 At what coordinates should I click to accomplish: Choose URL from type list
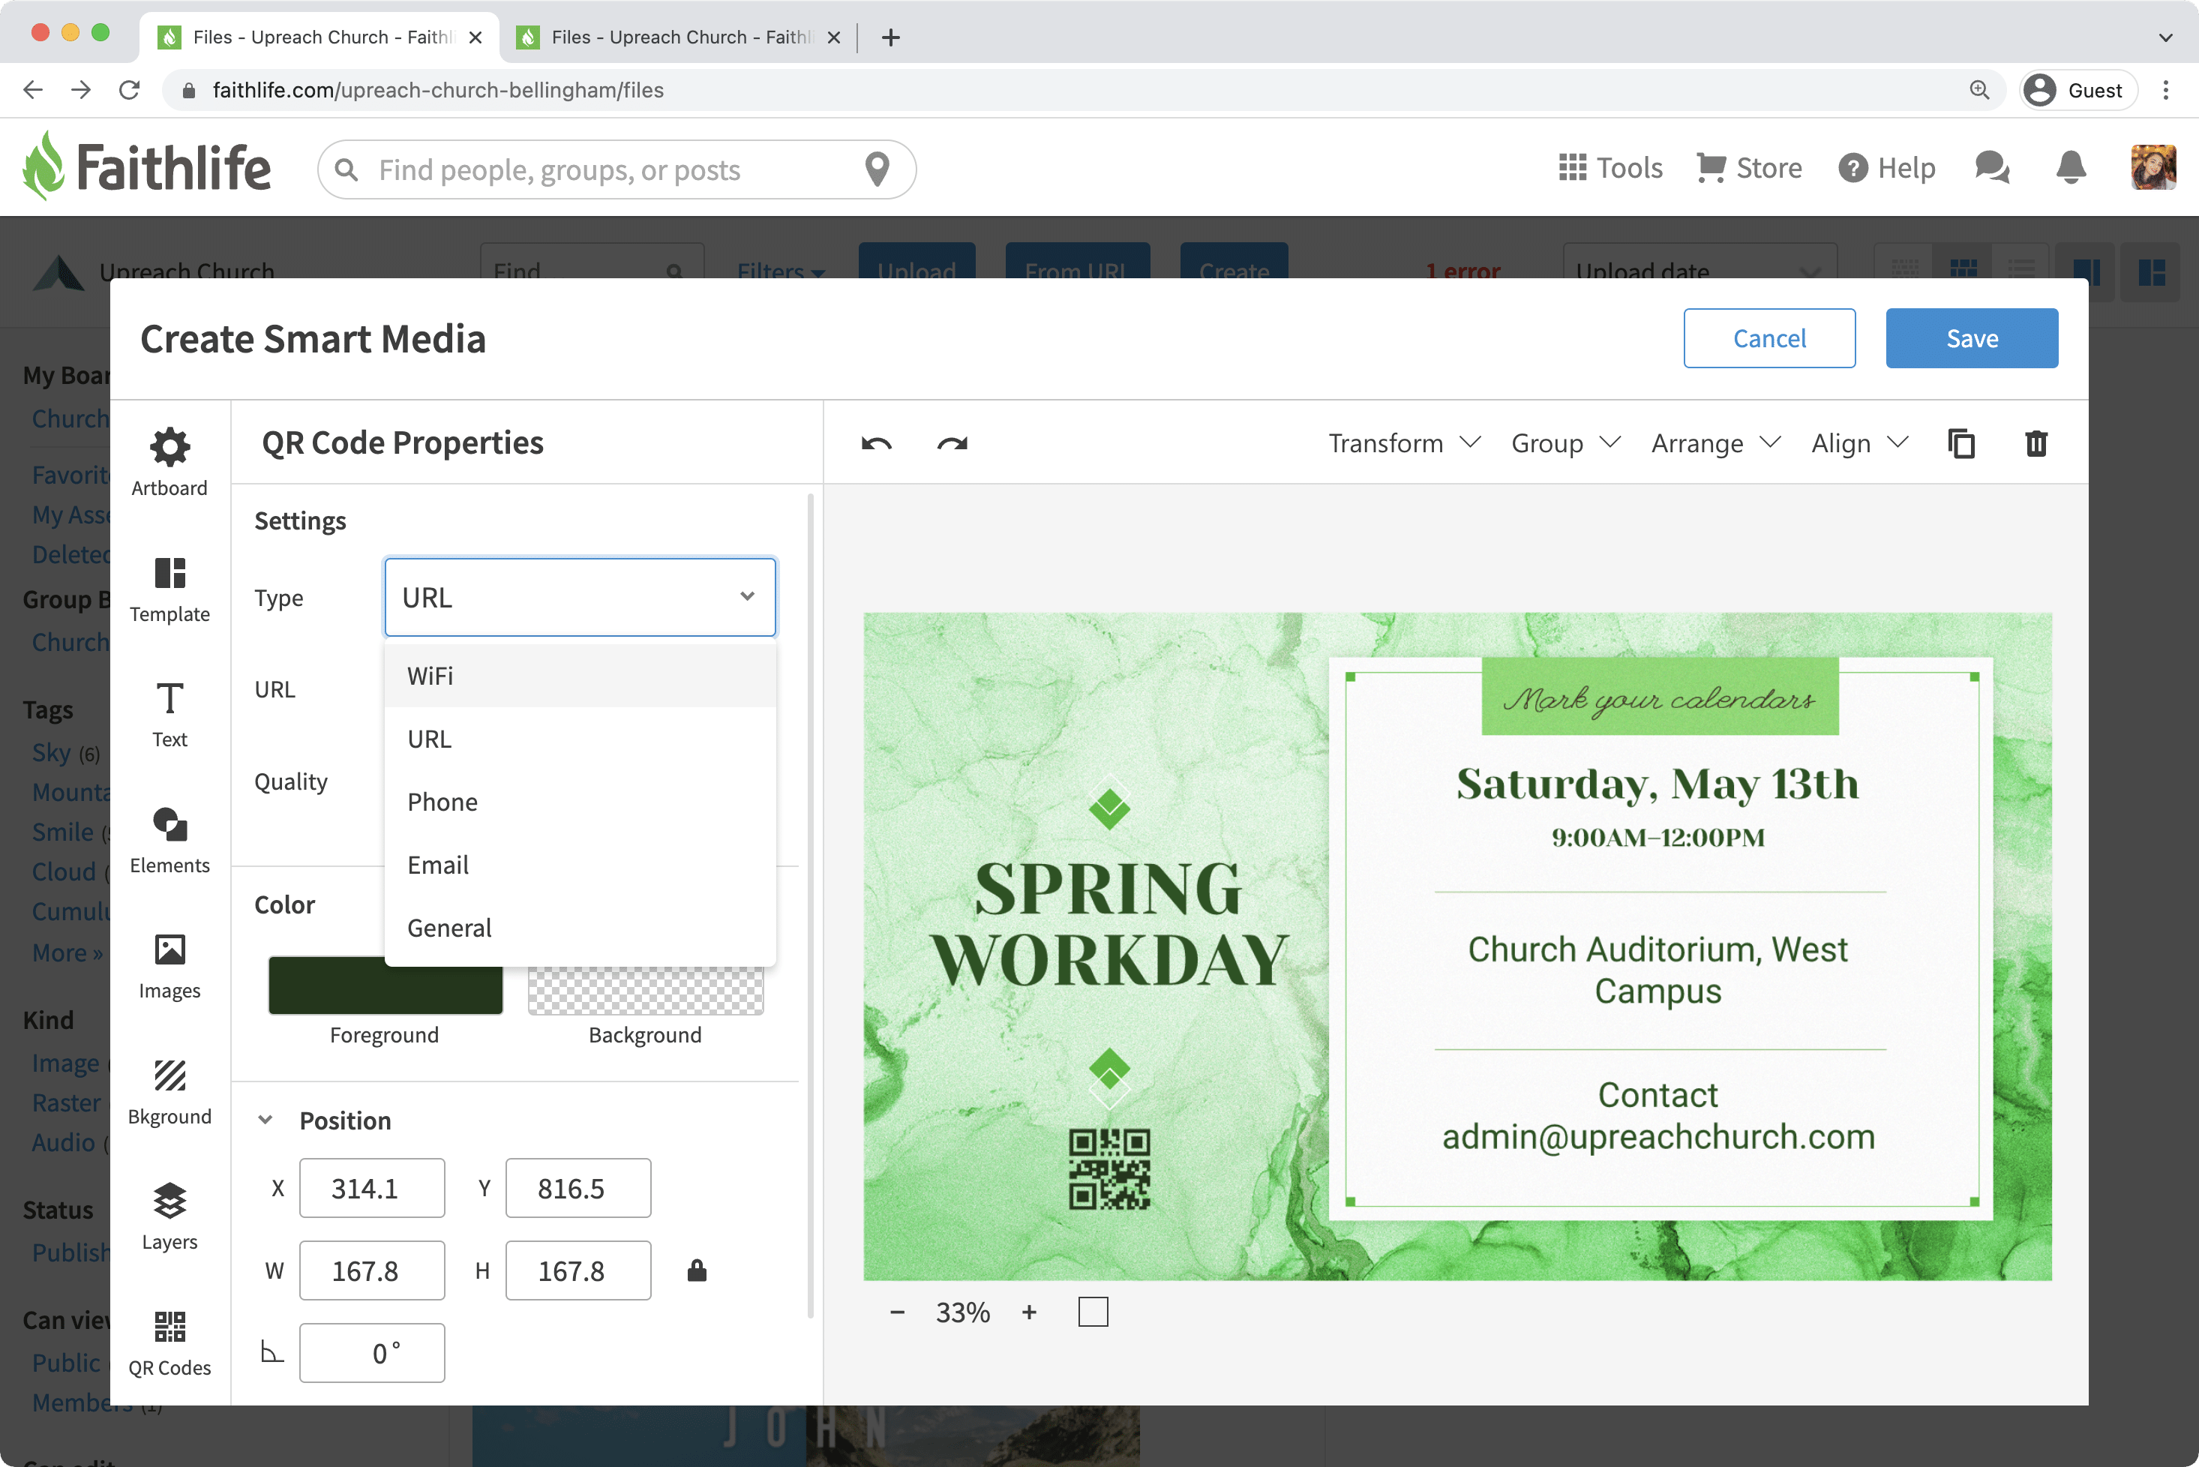point(580,738)
